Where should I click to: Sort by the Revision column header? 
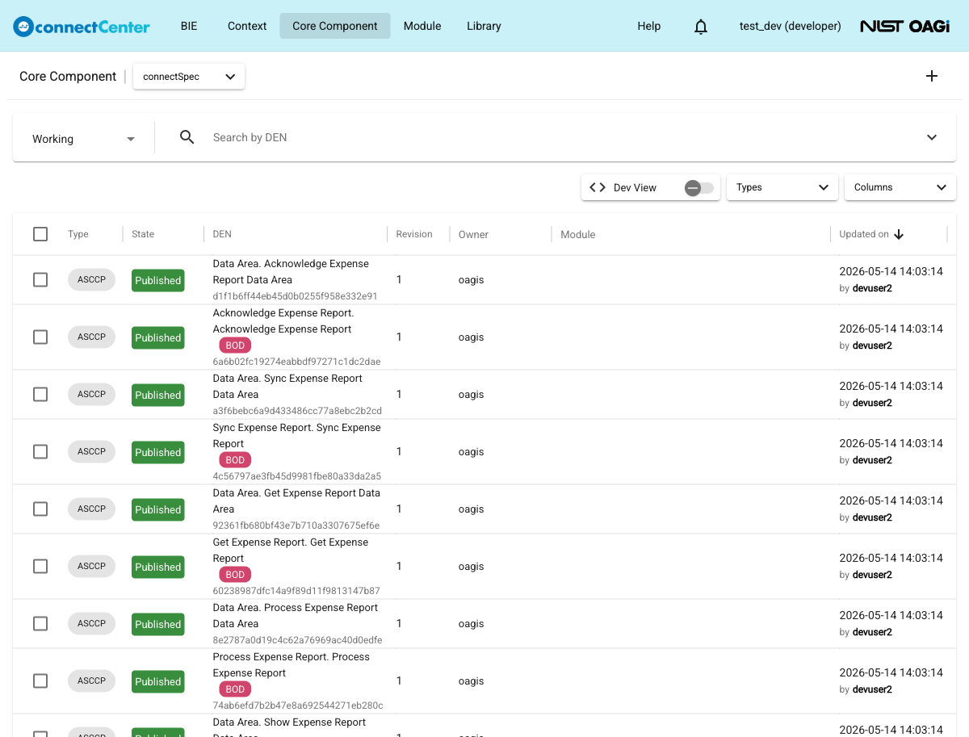tap(414, 234)
